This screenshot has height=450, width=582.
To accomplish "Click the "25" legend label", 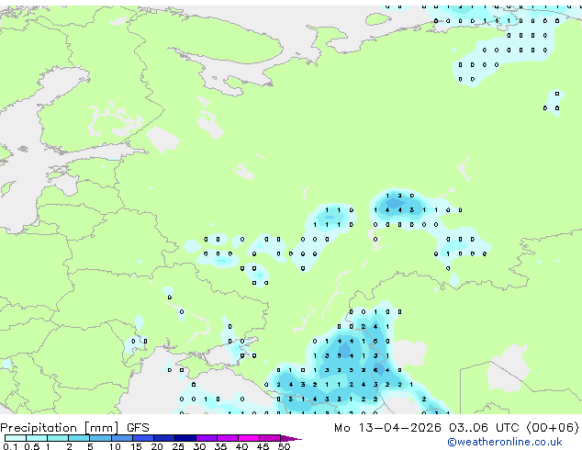I will point(178,446).
